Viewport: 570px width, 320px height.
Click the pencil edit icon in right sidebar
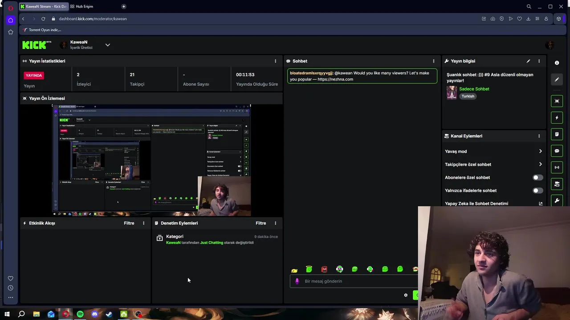557,80
